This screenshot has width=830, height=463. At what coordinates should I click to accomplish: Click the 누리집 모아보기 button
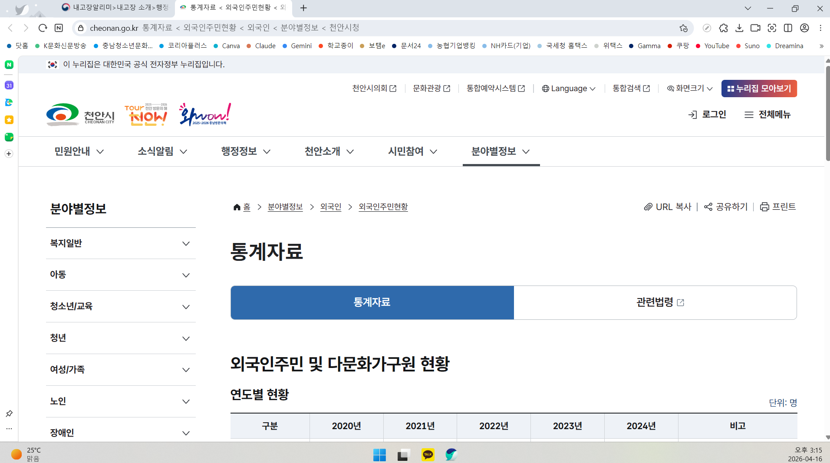point(759,88)
